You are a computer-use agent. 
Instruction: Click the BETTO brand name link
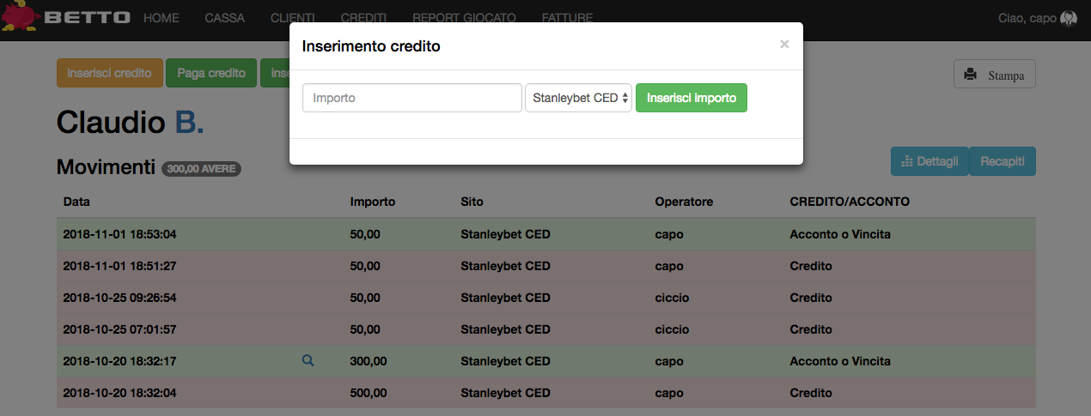pos(87,18)
